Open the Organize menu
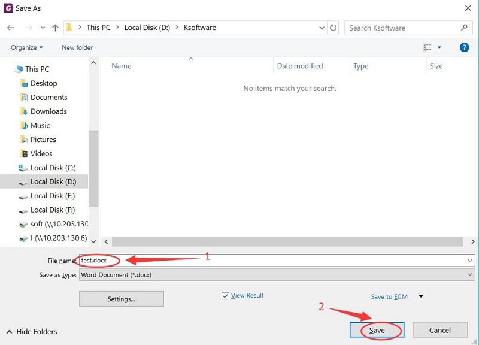 (x=26, y=47)
